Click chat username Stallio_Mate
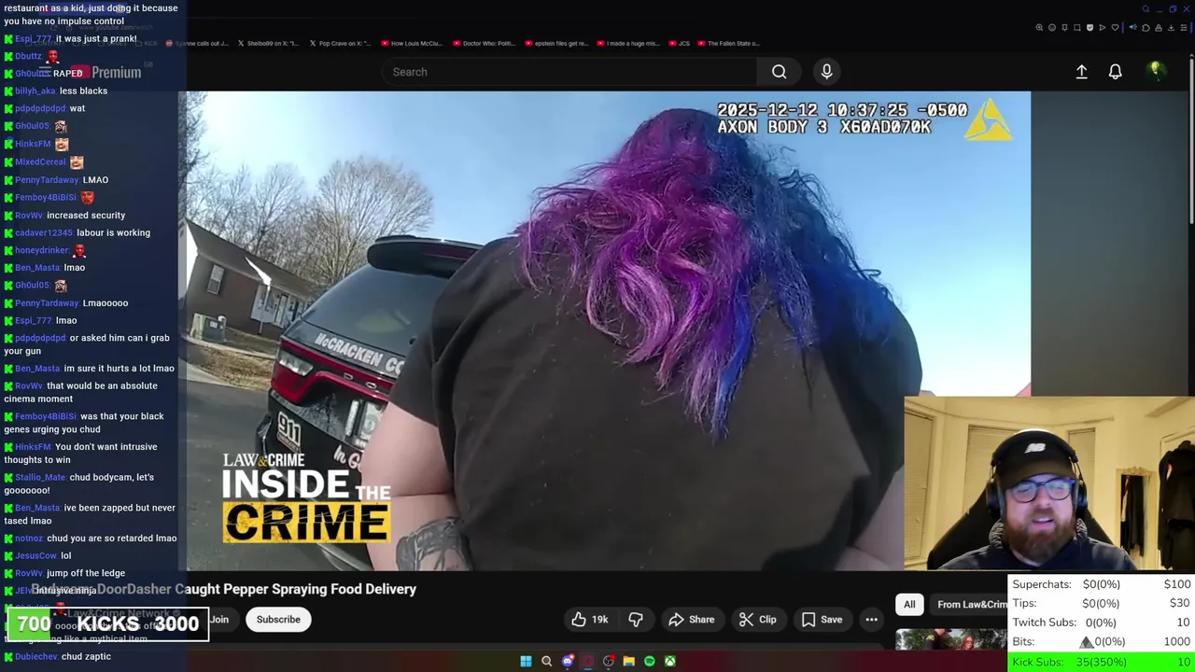Screen dimensions: 1195x672 click(x=40, y=478)
